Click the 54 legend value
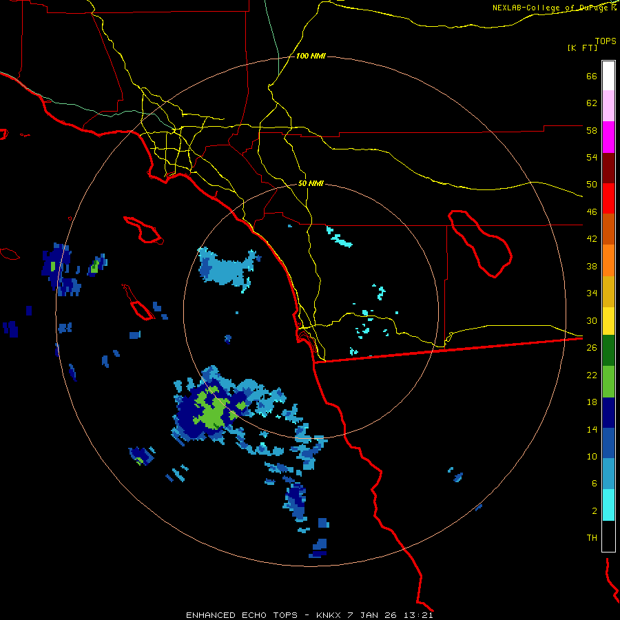Screen dimensions: 620x620 pos(592,157)
